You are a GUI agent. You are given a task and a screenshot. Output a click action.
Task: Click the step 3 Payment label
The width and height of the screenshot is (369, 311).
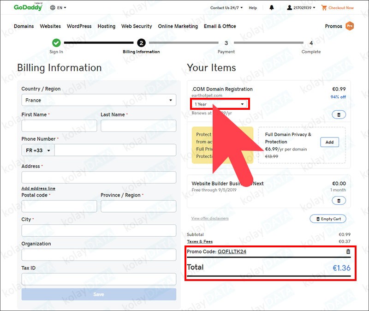coord(226,52)
